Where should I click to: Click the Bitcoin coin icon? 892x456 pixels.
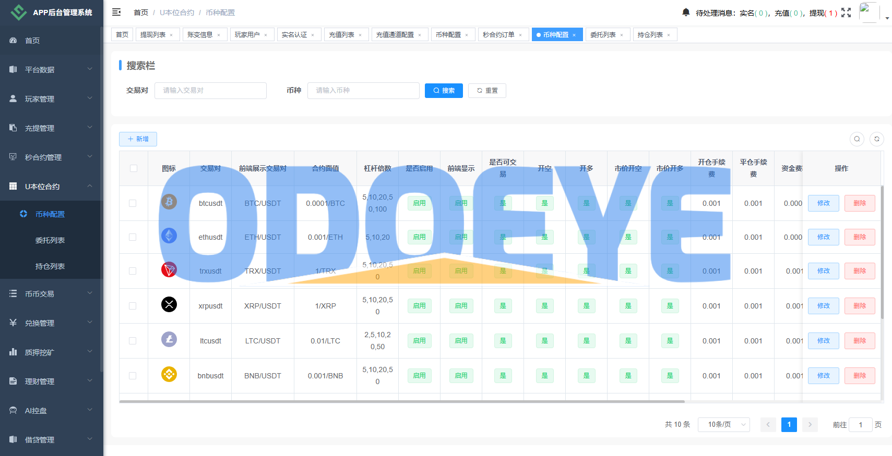pyautogui.click(x=169, y=202)
